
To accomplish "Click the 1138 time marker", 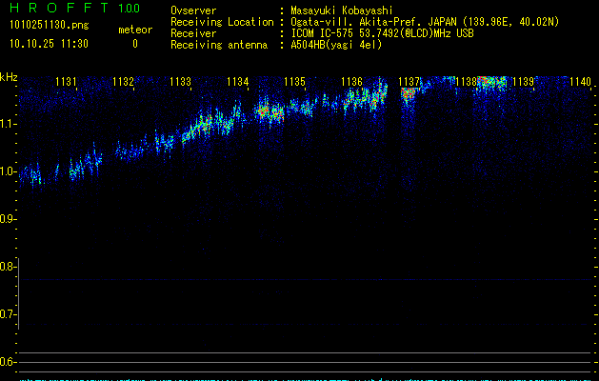I will [x=467, y=82].
